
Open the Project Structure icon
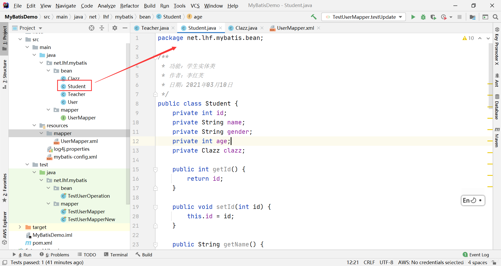472,17
